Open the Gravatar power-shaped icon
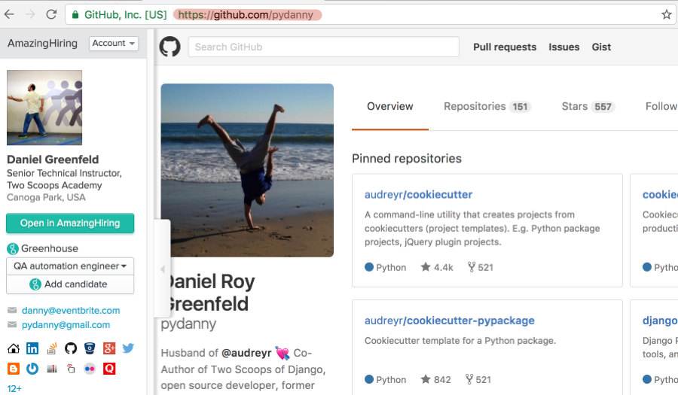The height and width of the screenshot is (395, 678). 32,369
